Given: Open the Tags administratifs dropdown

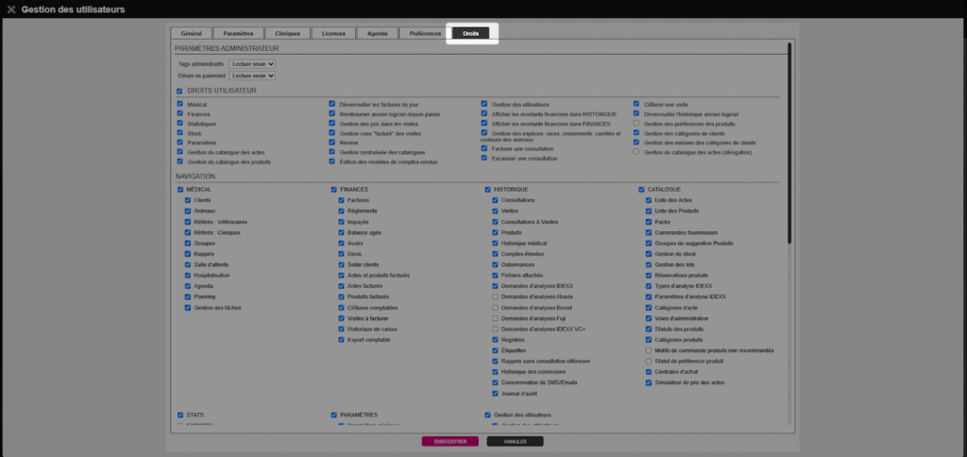Looking at the screenshot, I should 251,63.
